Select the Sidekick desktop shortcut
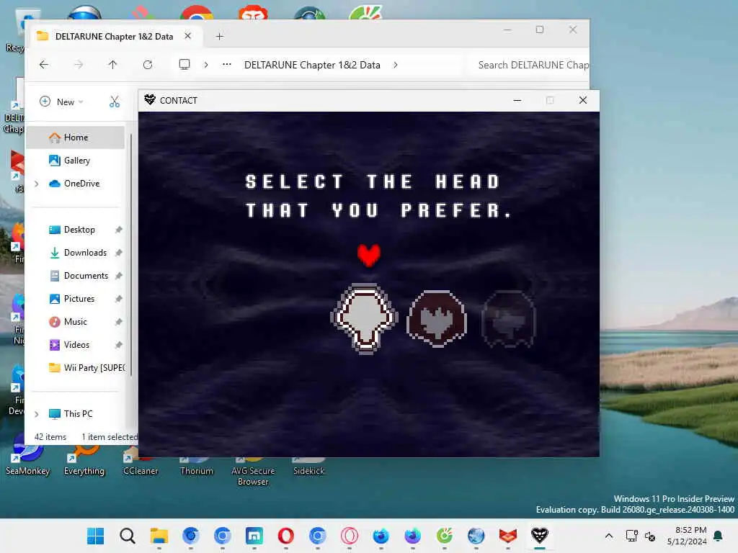This screenshot has height=553, width=738. [308, 467]
